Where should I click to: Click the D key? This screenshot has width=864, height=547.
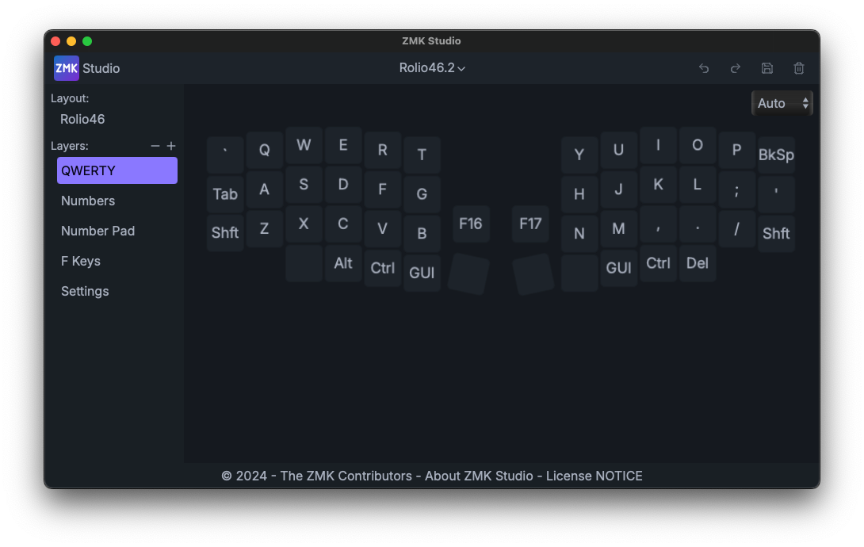pyautogui.click(x=343, y=185)
